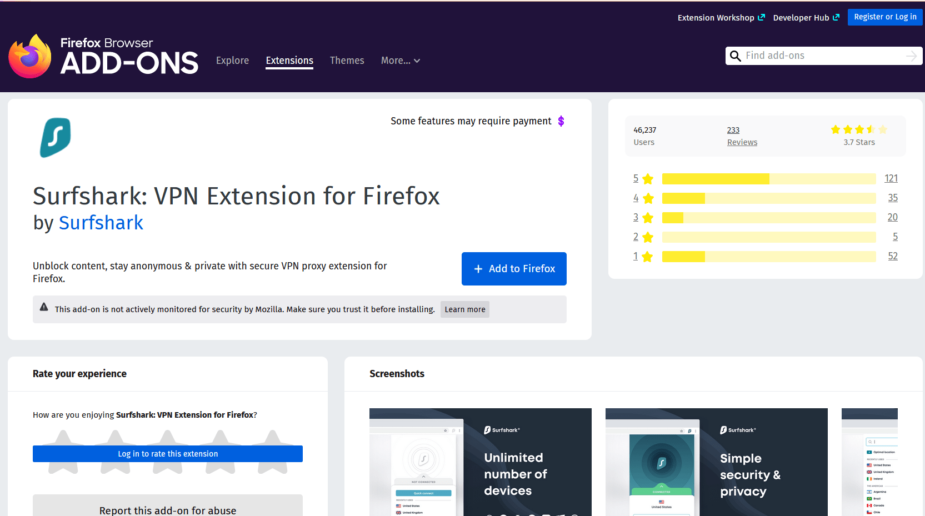Screen dimensions: 925x516
Task: Click the 3.7 stars rating icons
Action: click(859, 129)
